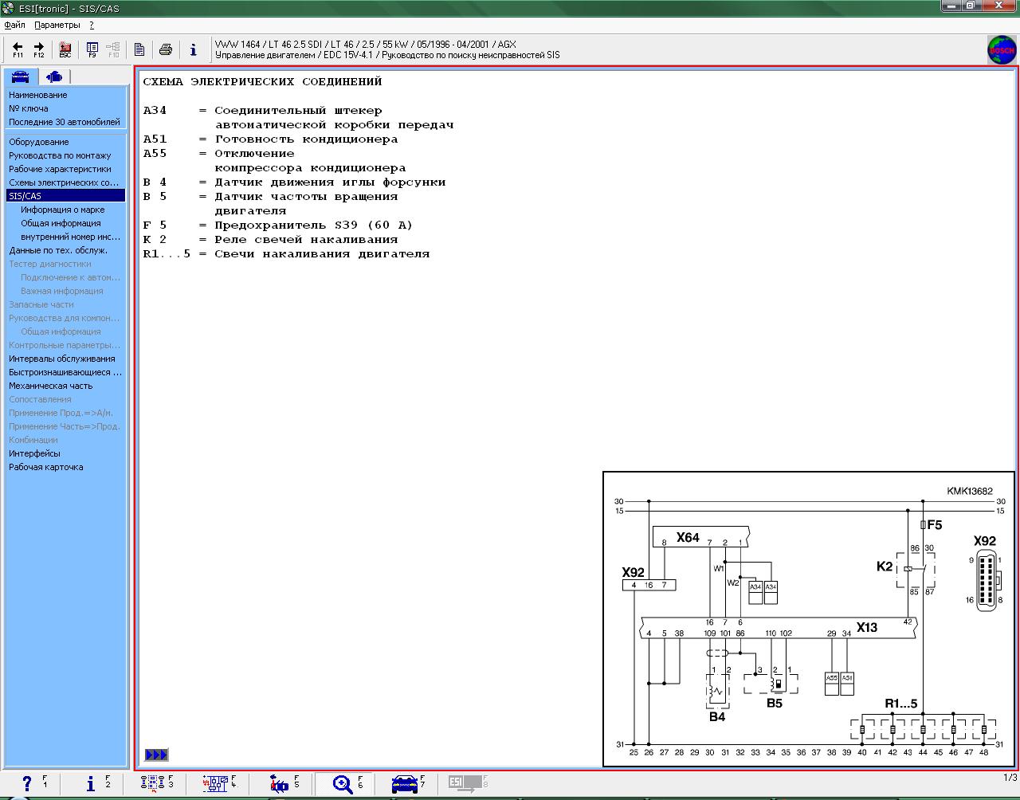The width and height of the screenshot is (1020, 800).
Task: Select Интервалы обслуживания in sidebar
Action: (x=61, y=359)
